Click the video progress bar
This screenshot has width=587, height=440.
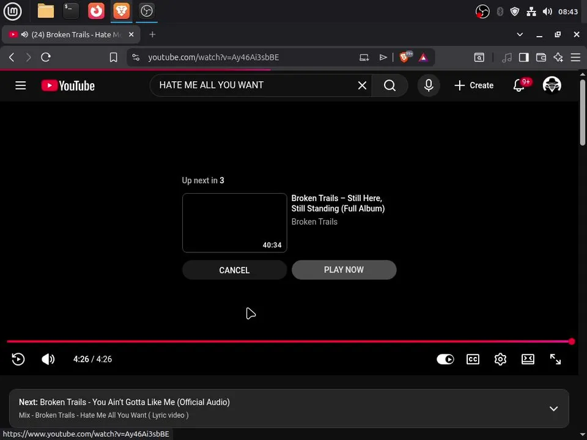pyautogui.click(x=289, y=341)
